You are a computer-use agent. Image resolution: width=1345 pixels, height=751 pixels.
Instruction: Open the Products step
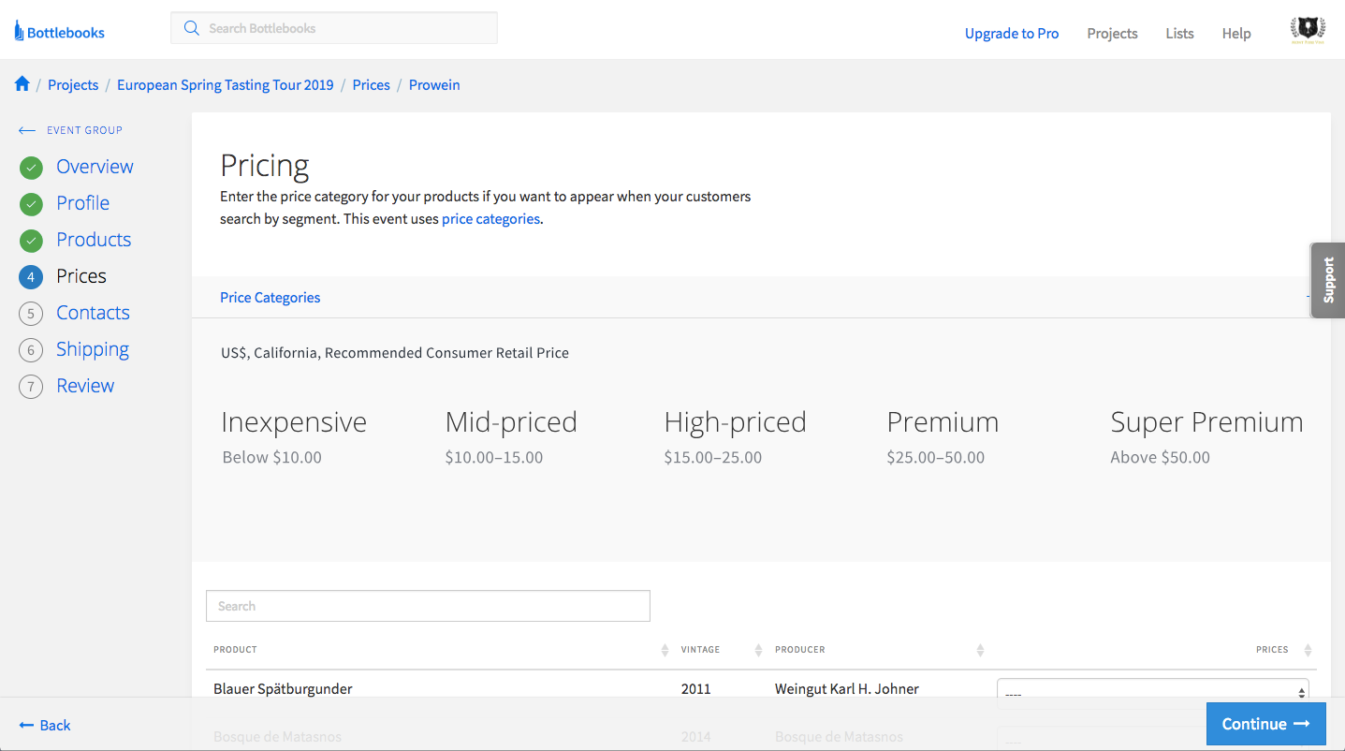[x=94, y=240]
